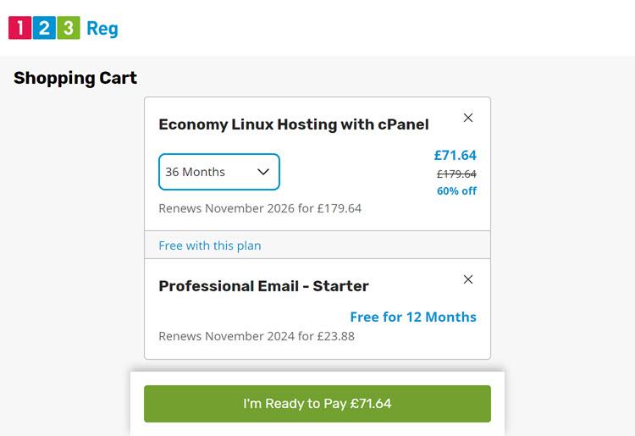The height and width of the screenshot is (436, 635).
Task: Click the Free with this plan label
Action: [x=210, y=246]
